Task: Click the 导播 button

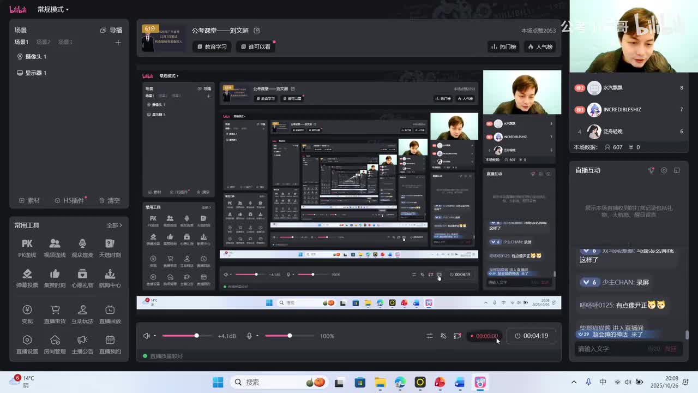Action: tap(111, 31)
